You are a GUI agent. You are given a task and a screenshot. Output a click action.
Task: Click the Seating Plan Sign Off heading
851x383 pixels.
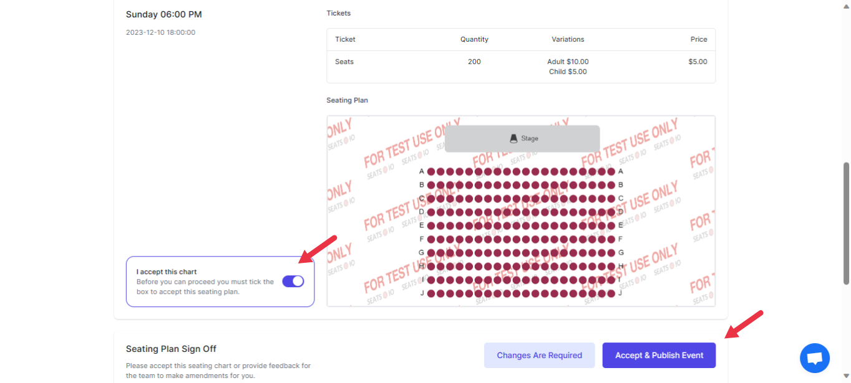[171, 349]
